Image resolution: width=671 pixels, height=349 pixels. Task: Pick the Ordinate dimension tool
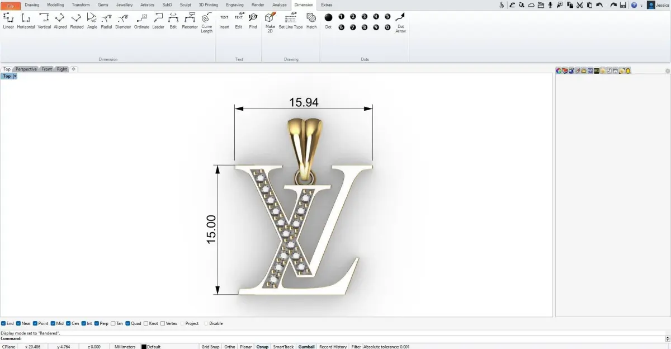click(141, 21)
